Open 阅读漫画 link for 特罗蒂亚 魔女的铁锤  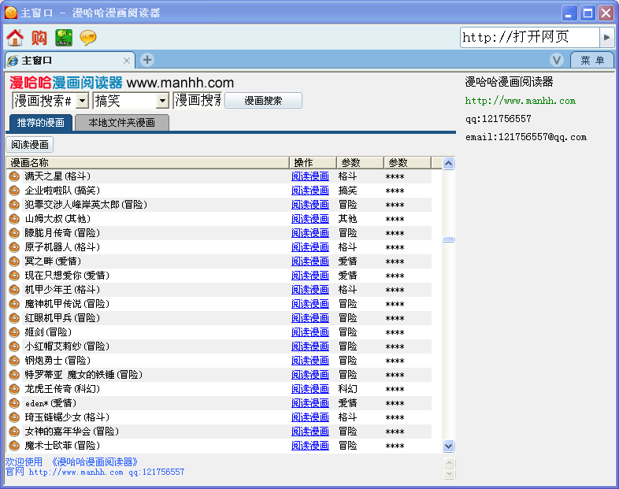(310, 375)
